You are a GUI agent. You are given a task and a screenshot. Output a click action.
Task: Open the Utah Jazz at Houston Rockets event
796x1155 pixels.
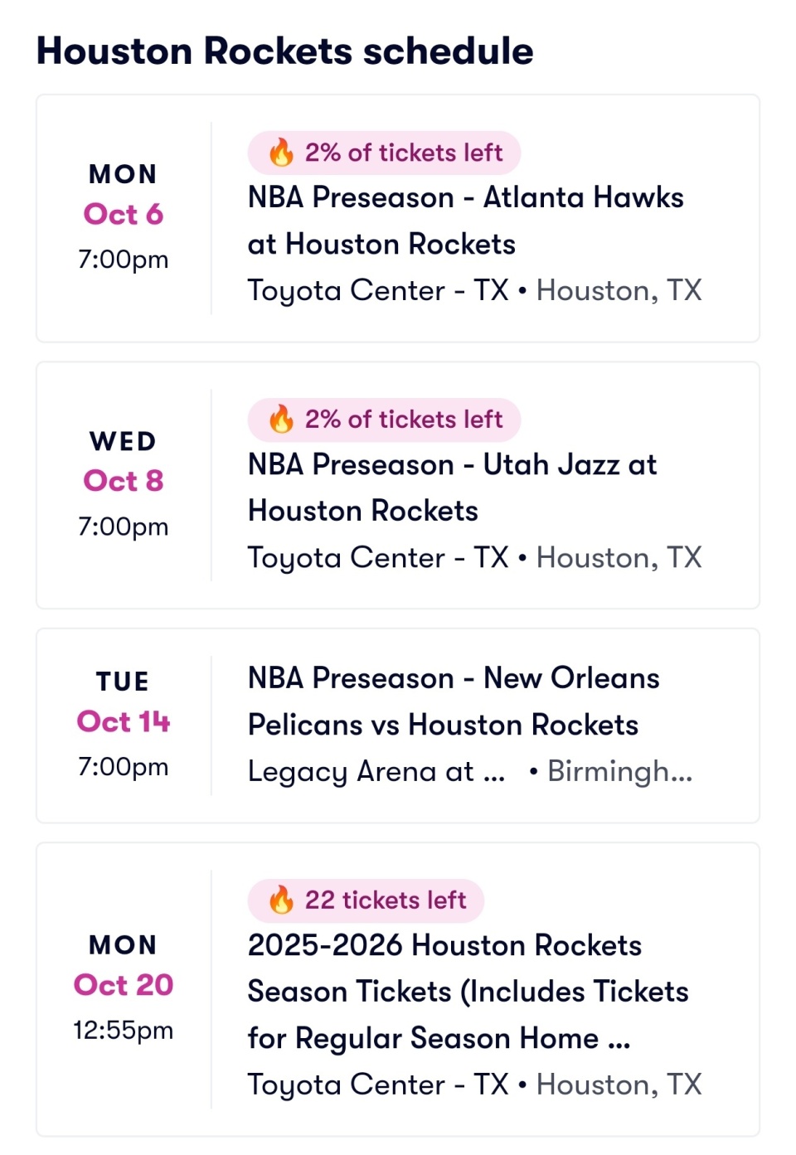398,485
